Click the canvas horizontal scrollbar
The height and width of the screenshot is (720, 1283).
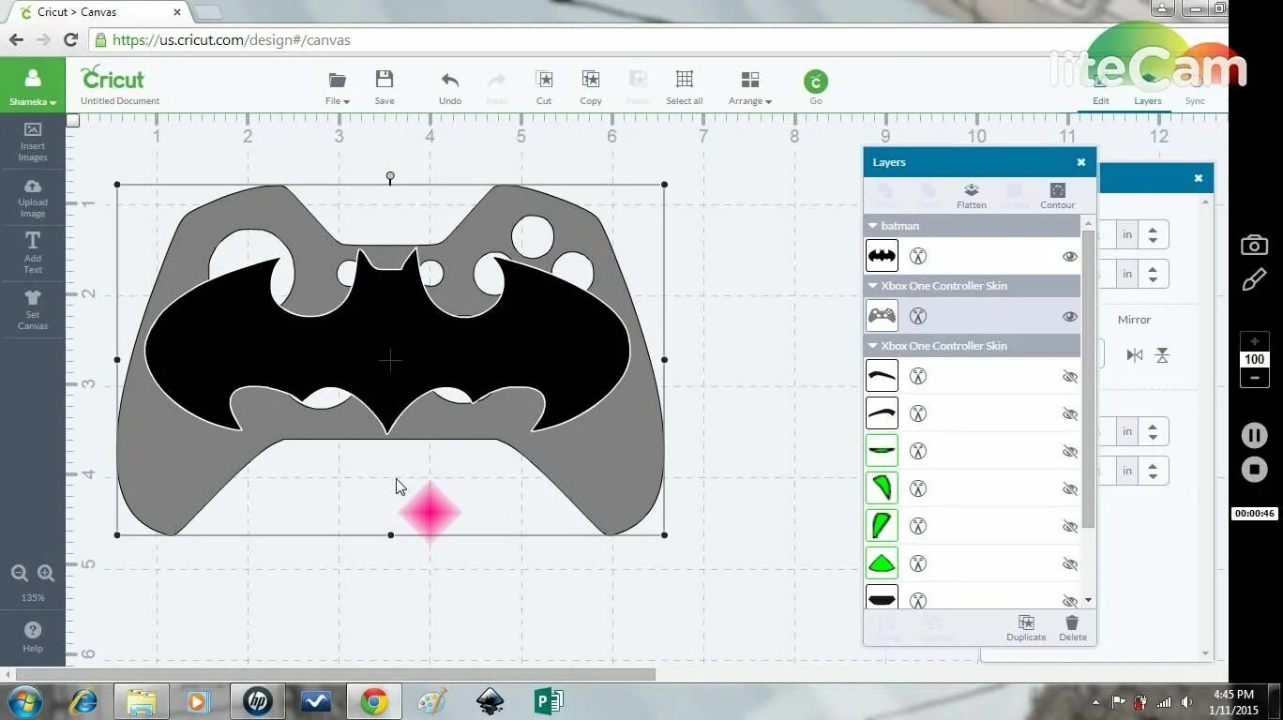click(x=336, y=674)
